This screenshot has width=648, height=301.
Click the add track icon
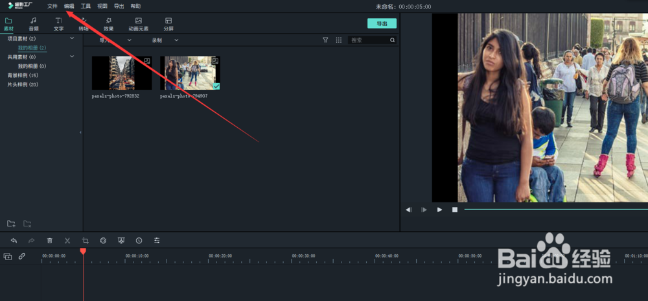point(8,256)
